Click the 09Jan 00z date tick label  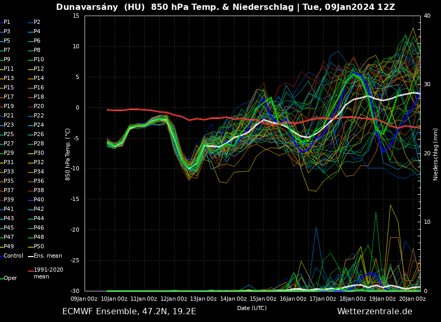[x=84, y=299]
